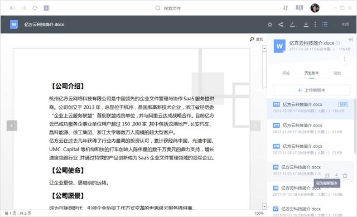Open the message screen icon beside avatar
This screenshot has width=357, height=217.
tap(300, 8)
